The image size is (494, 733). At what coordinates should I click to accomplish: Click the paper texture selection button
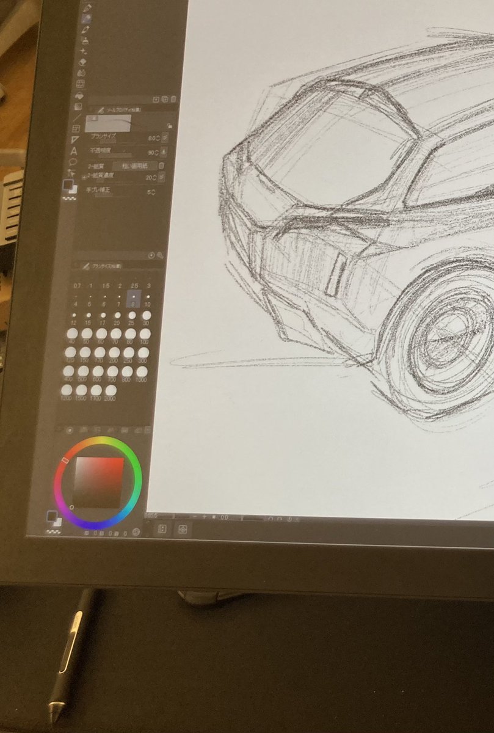click(134, 166)
